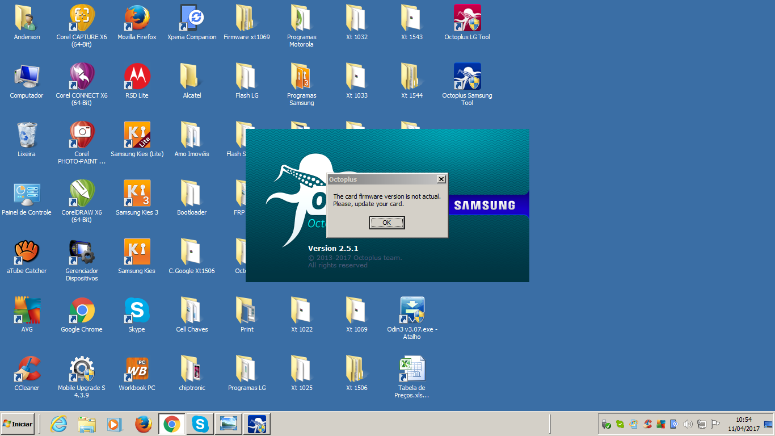Open Computador icon
The width and height of the screenshot is (775, 436).
click(x=27, y=81)
